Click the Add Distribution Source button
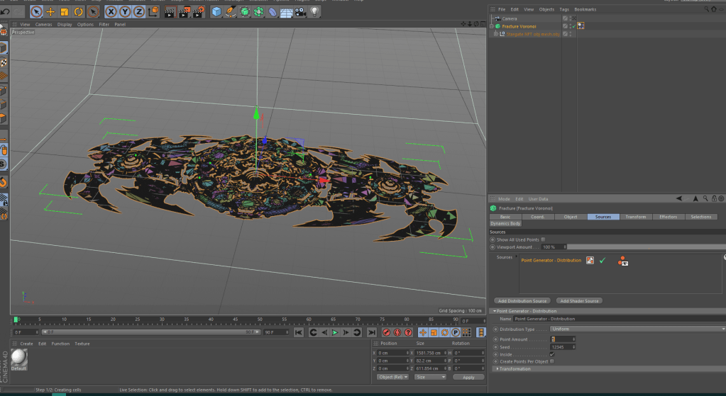This screenshot has width=726, height=396. [522, 301]
